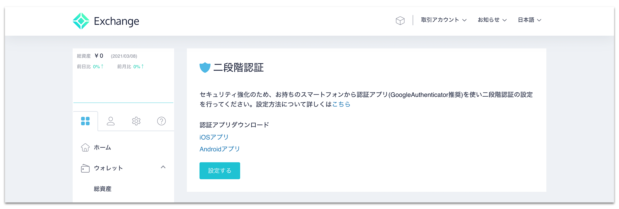Screen dimensions: 619x209
Task: Click the Exchange logo icon
Action: [x=80, y=20]
